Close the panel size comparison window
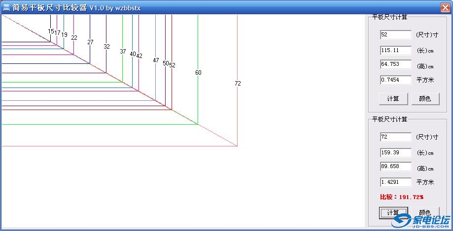Screen dimensions: 453x231 (444, 7)
